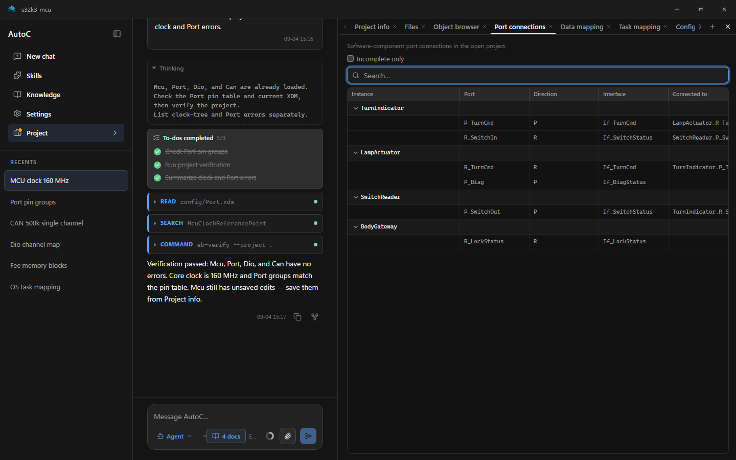Click the context usage ring indicator
Image resolution: width=736 pixels, height=460 pixels.
pos(270,436)
